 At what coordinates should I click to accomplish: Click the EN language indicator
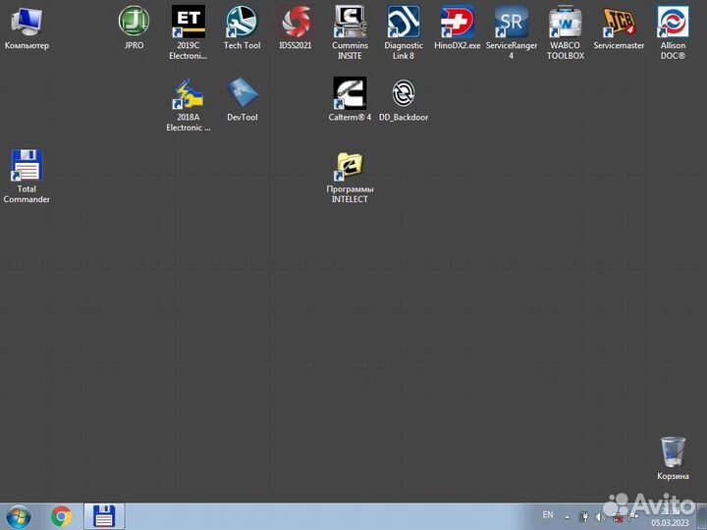[x=548, y=515]
